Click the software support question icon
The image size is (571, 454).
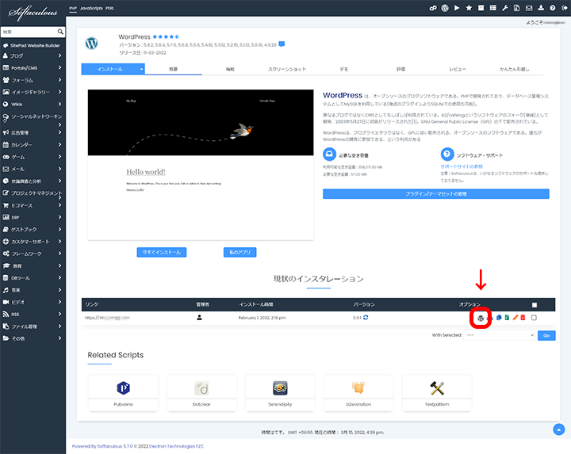447,154
